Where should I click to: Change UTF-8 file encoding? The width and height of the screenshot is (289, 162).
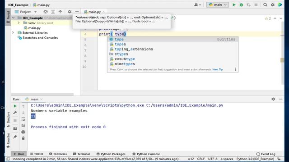click(x=213, y=159)
